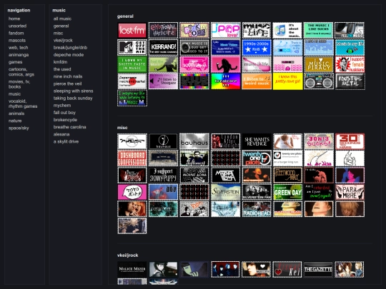Image resolution: width=386 pixels, height=289 pixels.
Task: Jump to depeche mode category
Action: pyautogui.click(x=69, y=55)
